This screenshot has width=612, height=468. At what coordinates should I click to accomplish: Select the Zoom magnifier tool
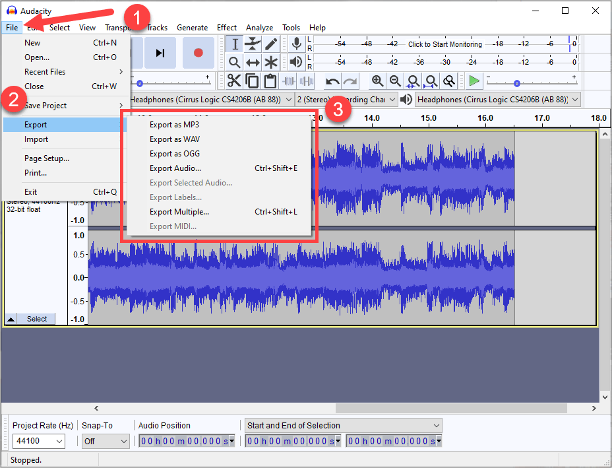coord(235,62)
